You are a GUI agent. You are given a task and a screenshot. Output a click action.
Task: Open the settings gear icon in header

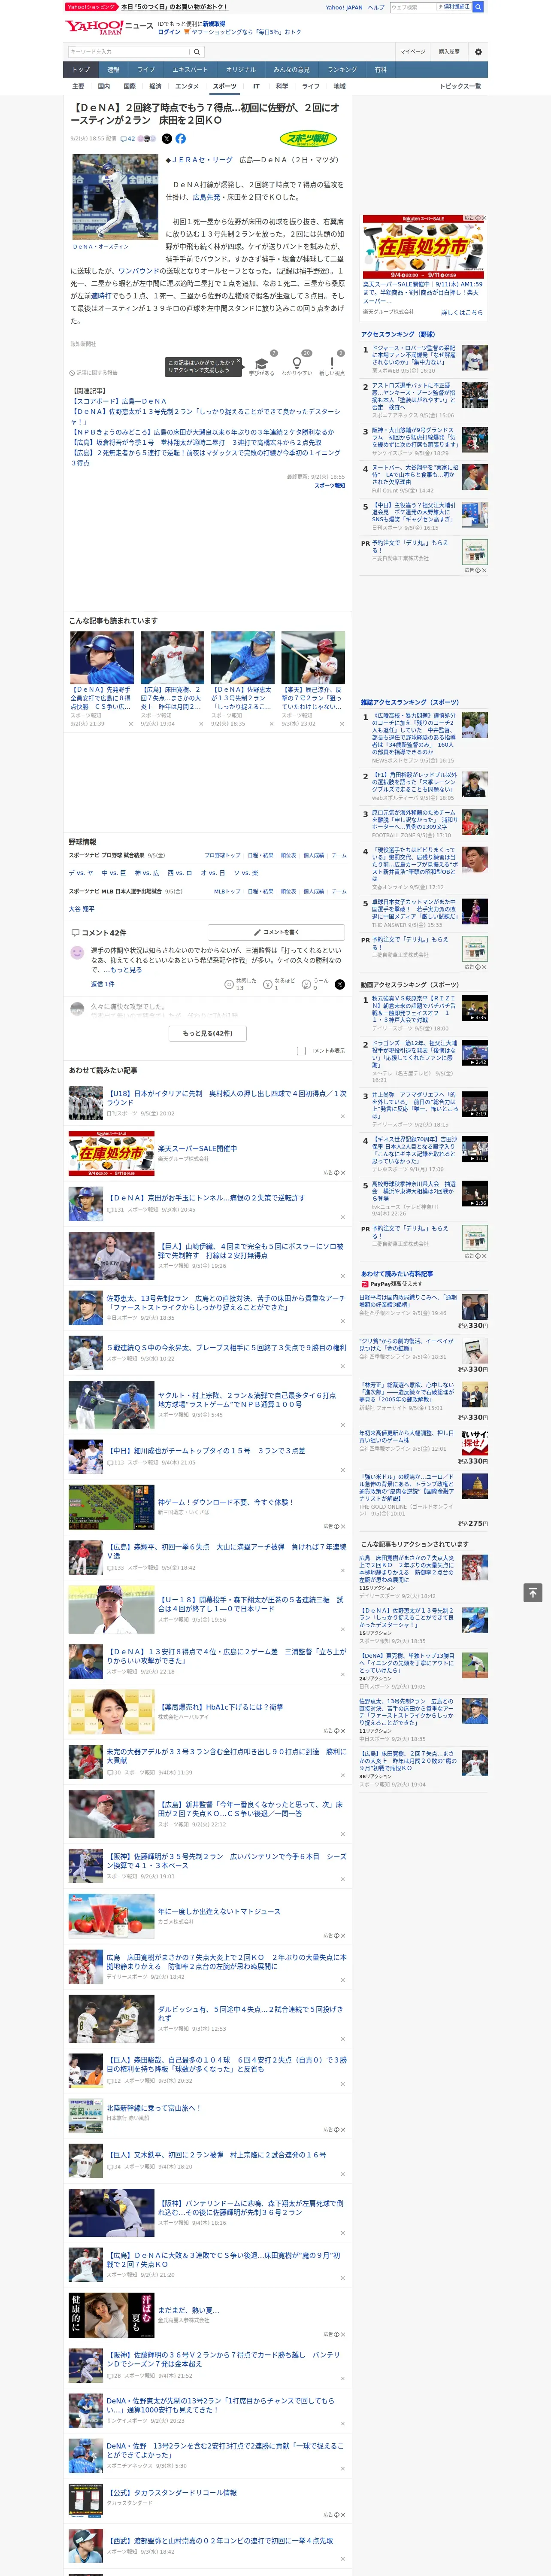[478, 52]
